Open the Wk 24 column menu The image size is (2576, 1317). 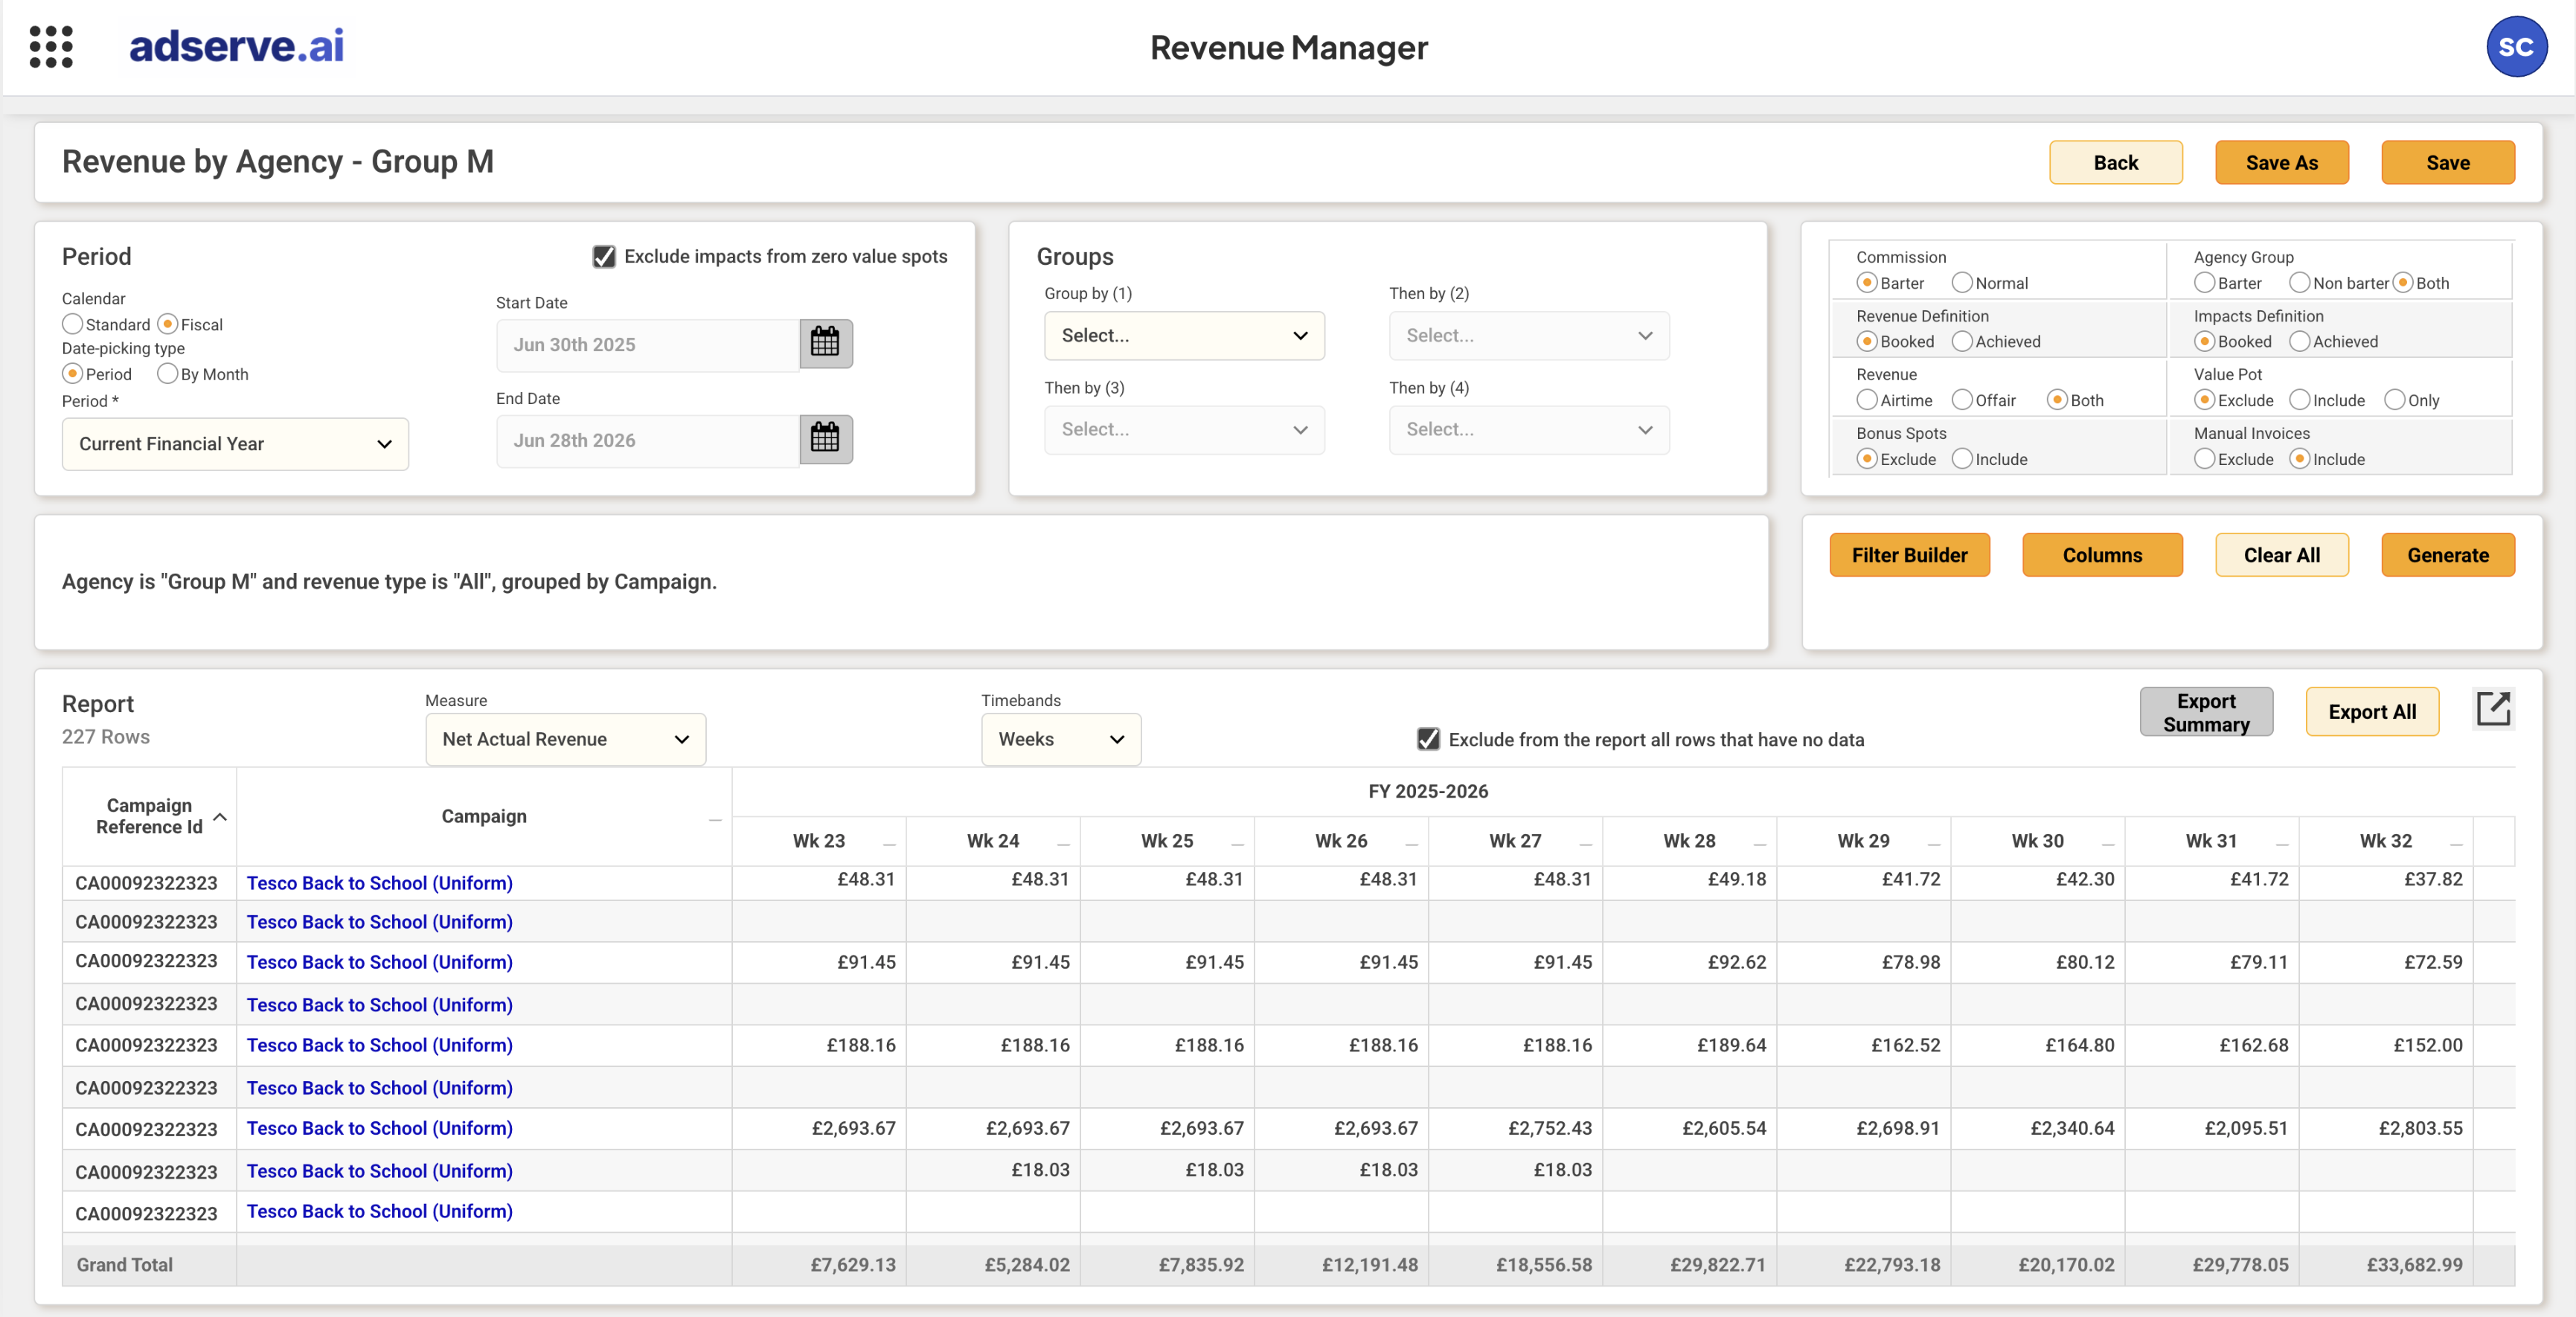pos(1063,844)
